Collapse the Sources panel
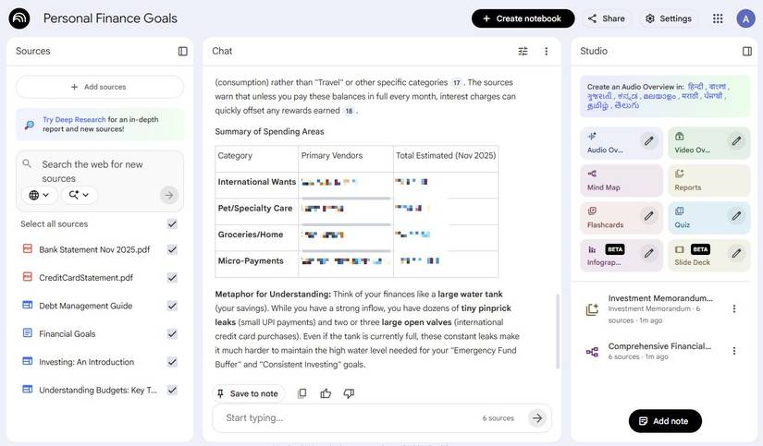The height and width of the screenshot is (446, 763). (182, 51)
